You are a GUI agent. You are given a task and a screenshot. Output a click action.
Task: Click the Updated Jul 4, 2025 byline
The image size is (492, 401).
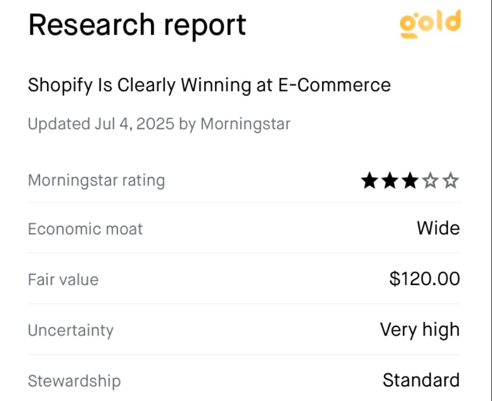point(159,124)
